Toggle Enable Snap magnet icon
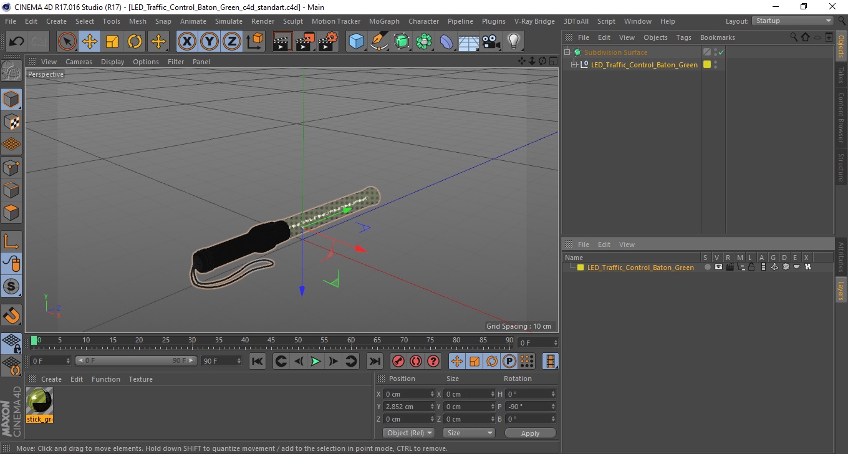The height and width of the screenshot is (454, 848). click(x=11, y=315)
